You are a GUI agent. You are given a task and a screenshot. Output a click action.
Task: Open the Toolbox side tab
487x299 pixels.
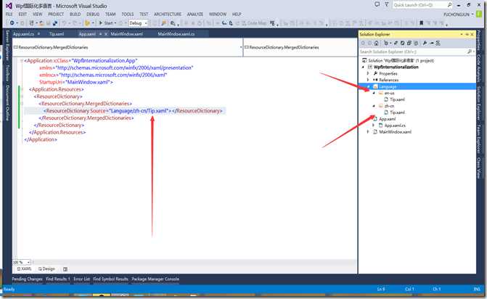tap(7, 73)
